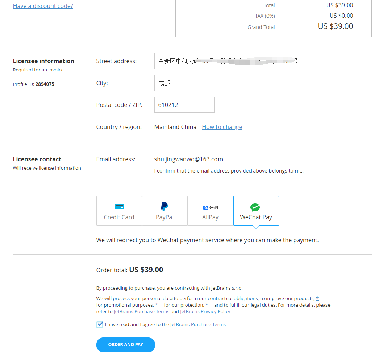Image resolution: width=374 pixels, height=361 pixels.
Task: Click the 'Mainland China' country text
Action: [x=175, y=127]
